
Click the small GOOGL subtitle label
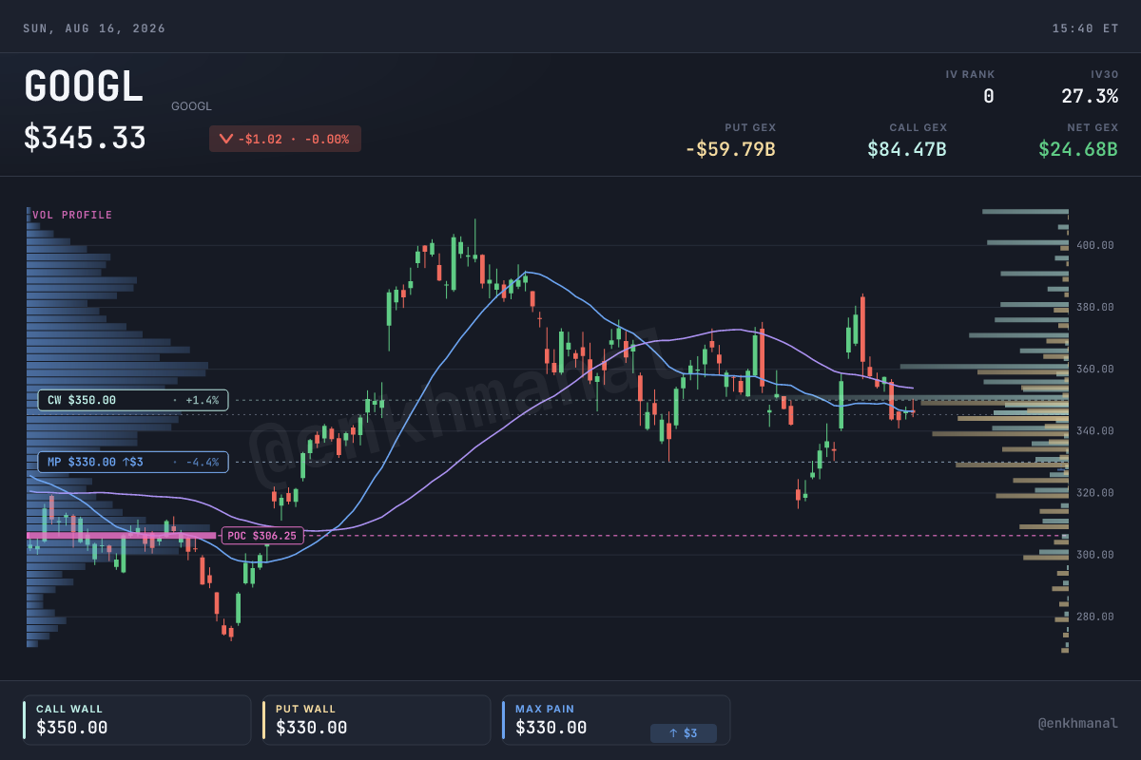pos(191,106)
